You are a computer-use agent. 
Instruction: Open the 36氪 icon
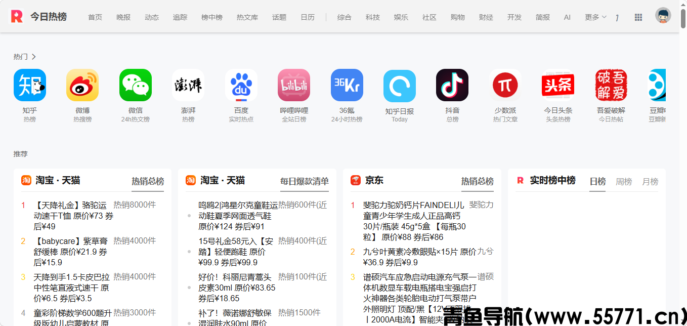click(347, 85)
